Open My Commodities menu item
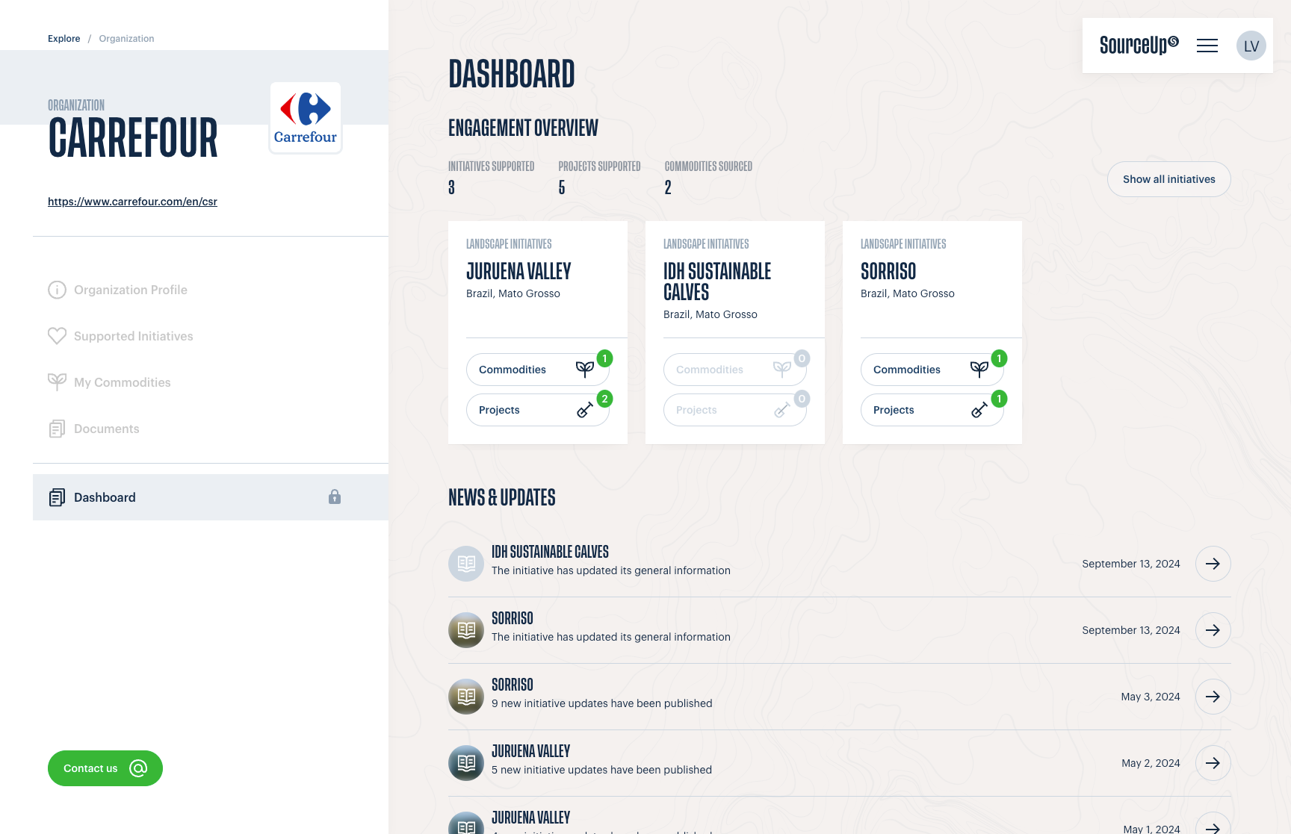 tap(211, 382)
